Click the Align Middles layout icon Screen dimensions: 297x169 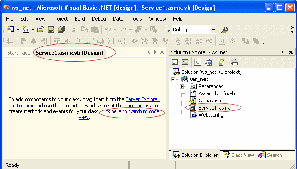tap(67, 41)
